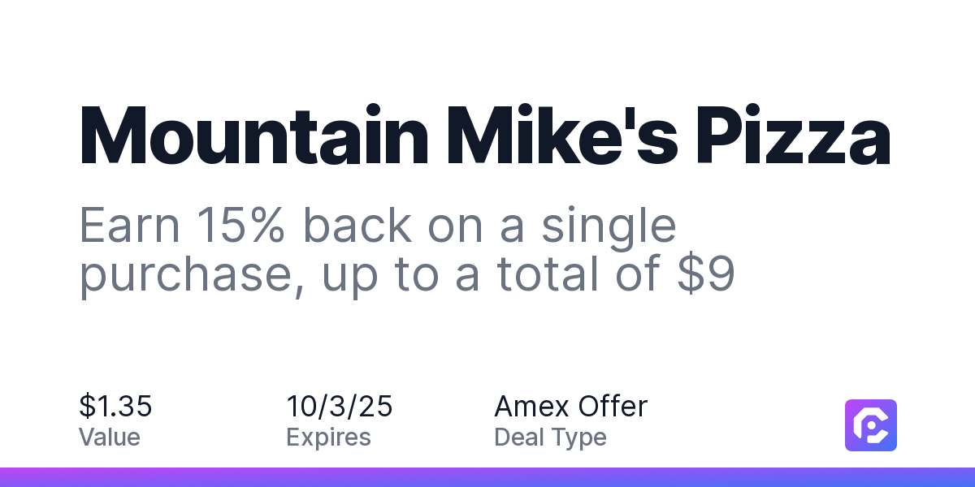Click the Expires label

[328, 437]
